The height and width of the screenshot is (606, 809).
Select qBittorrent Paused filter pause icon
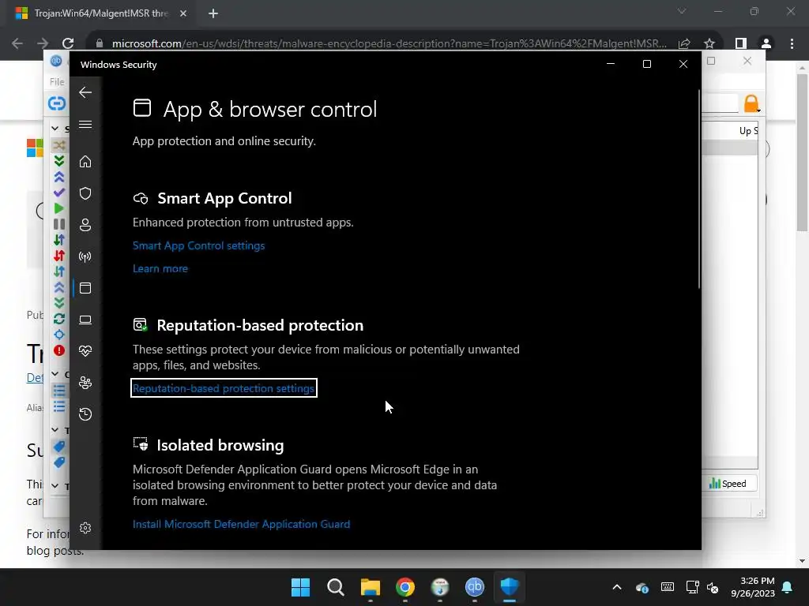(59, 223)
